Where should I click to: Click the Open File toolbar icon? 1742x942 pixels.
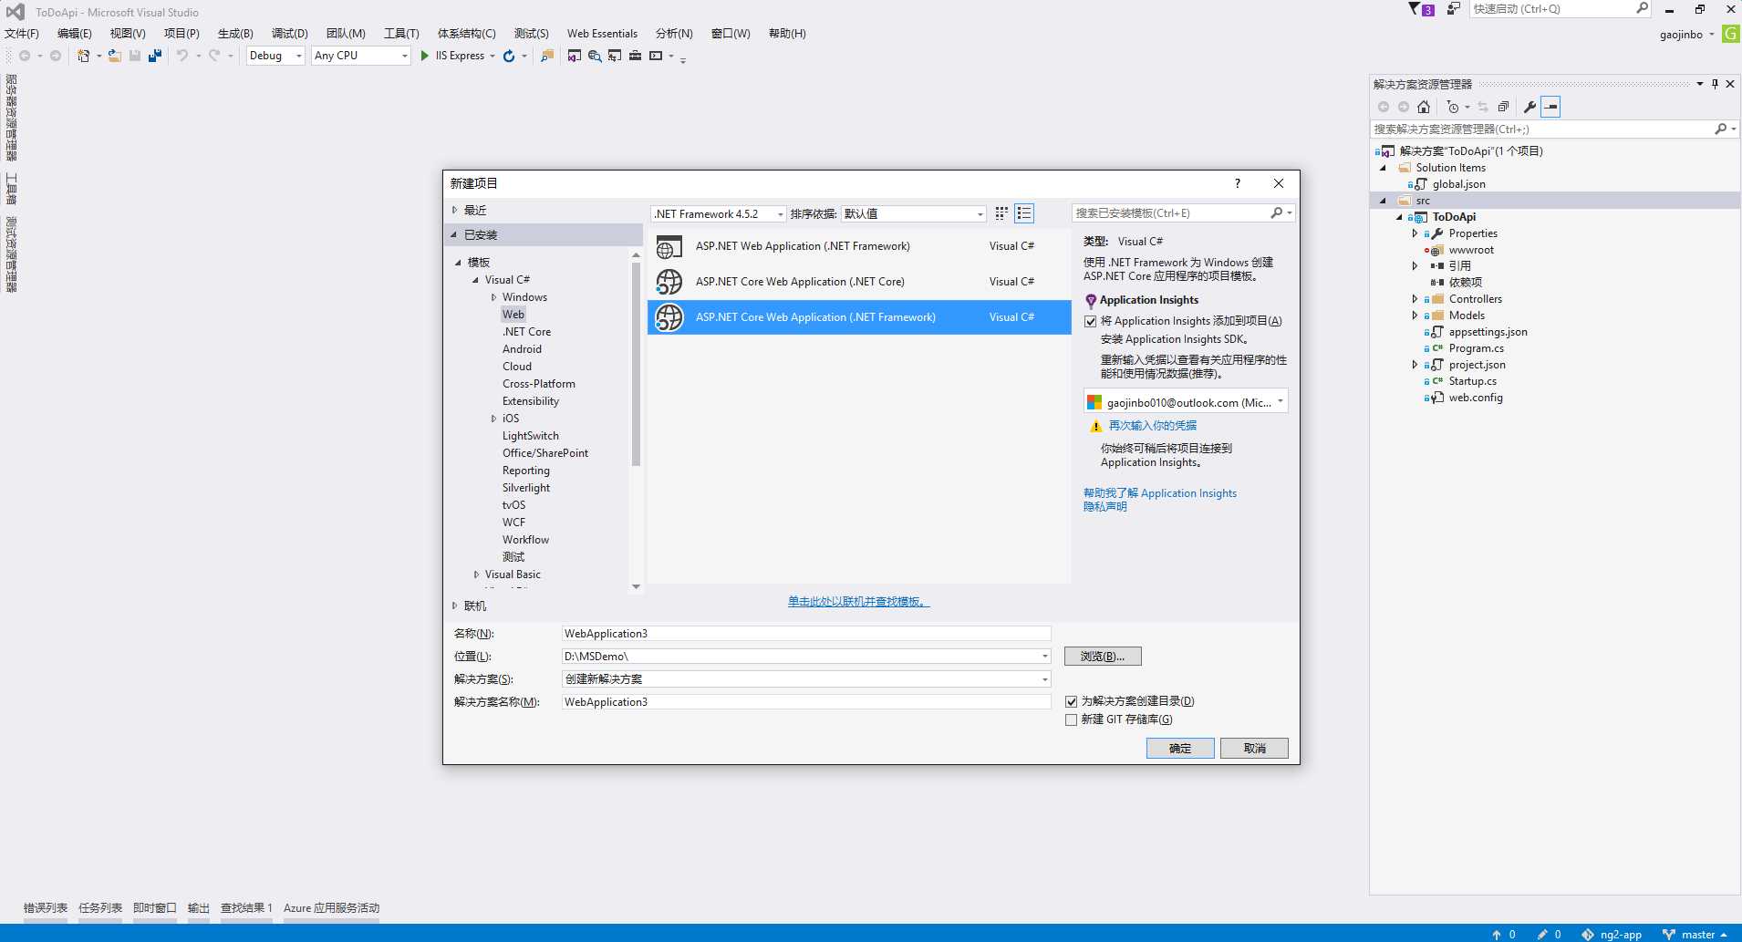click(x=115, y=56)
